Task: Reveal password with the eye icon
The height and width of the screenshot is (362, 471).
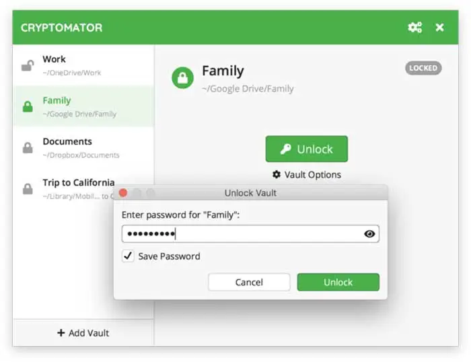Action: pos(369,234)
